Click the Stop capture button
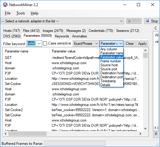The image size is (160, 147). [x=152, y=21]
